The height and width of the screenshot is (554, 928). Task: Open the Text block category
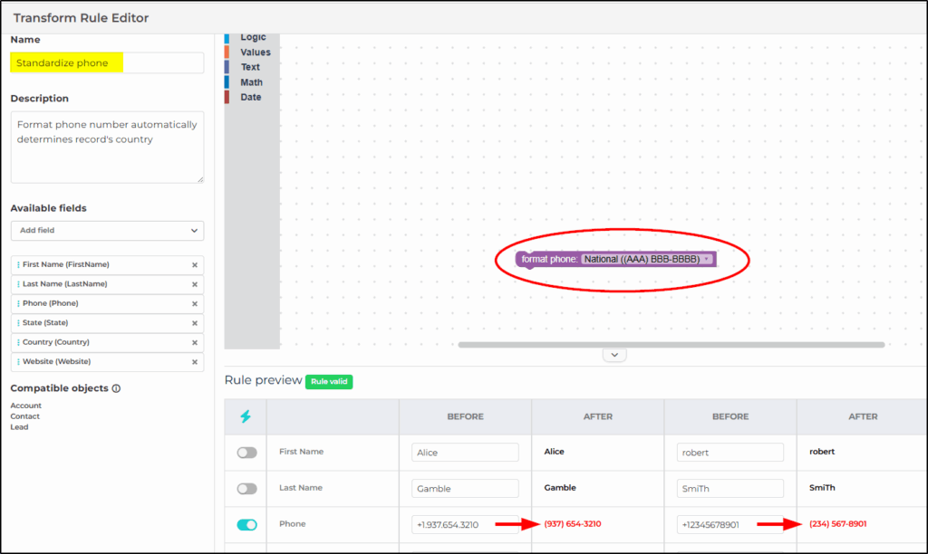point(250,67)
